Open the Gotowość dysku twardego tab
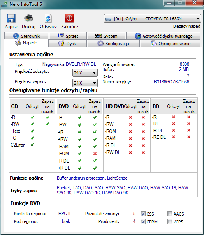The width and height of the screenshot is (204, 235). point(163,36)
